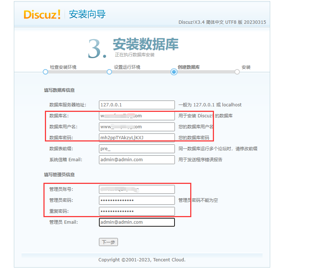Viewport: 318px width, 276px height.
Task: Click the 检查安装环境 step label
Action: click(x=63, y=67)
